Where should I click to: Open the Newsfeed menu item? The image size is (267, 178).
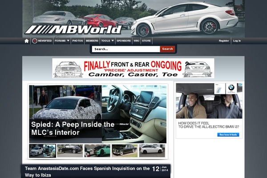(x=45, y=41)
